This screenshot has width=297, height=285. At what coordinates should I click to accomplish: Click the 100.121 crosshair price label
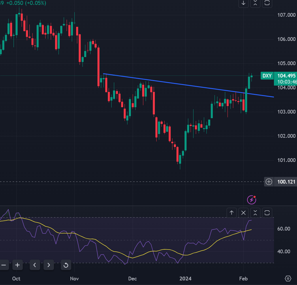[286, 182]
